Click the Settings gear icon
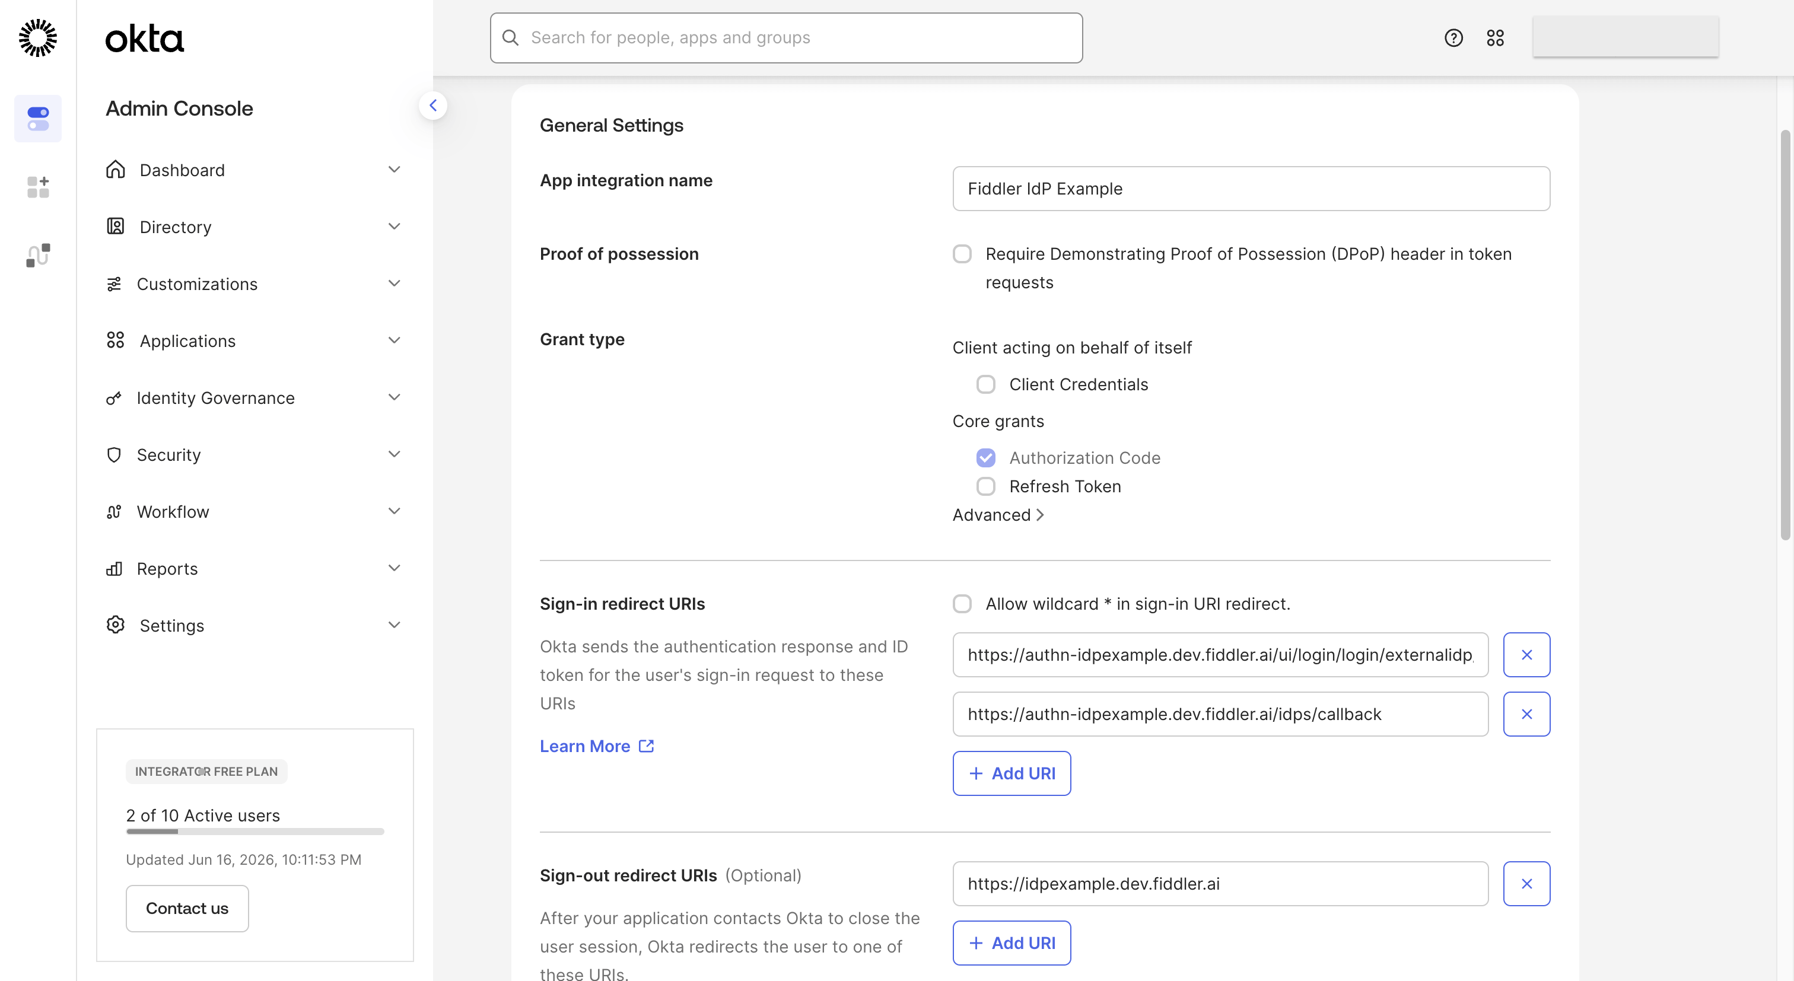The width and height of the screenshot is (1794, 981). pyautogui.click(x=116, y=625)
